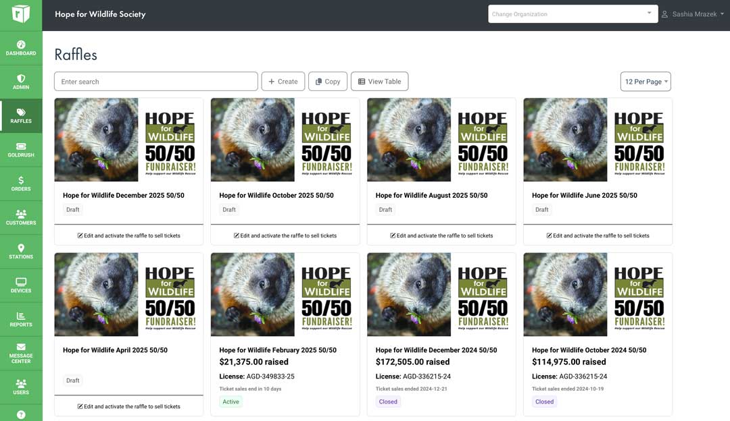730x421 pixels.
Task: Select the Admin sidebar icon
Action: click(x=21, y=82)
